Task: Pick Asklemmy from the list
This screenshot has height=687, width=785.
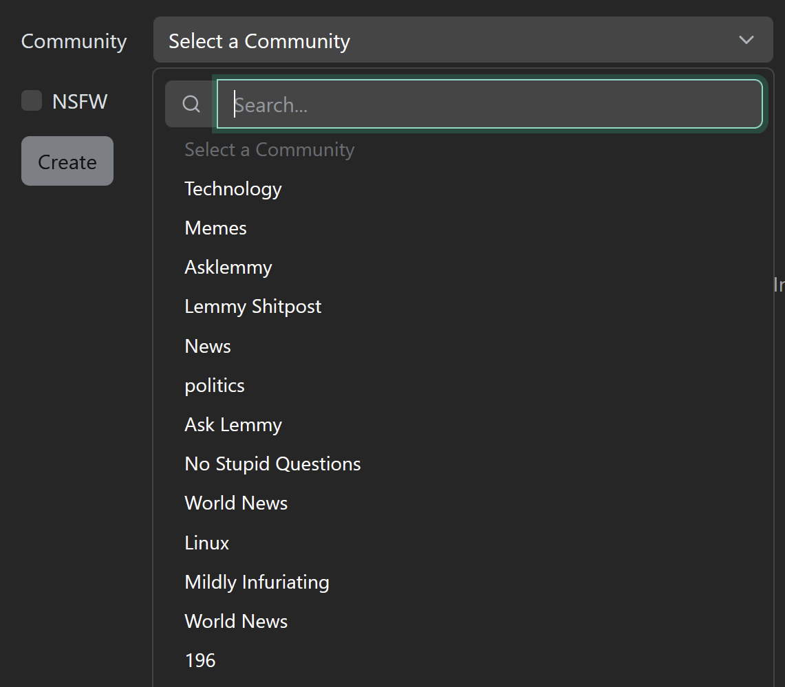Action: pyautogui.click(x=228, y=268)
